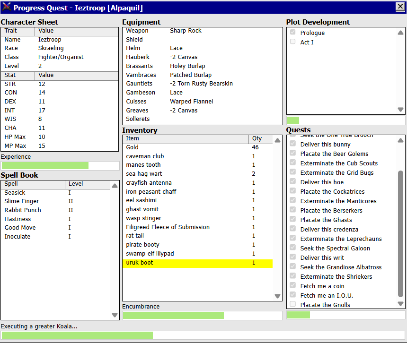
Task: Click the Inventory Qty column header
Action: [261, 139]
